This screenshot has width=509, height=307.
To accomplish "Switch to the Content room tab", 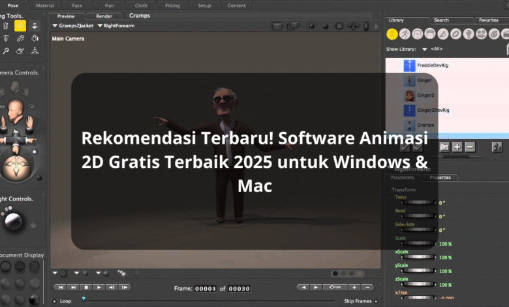I will (236, 5).
